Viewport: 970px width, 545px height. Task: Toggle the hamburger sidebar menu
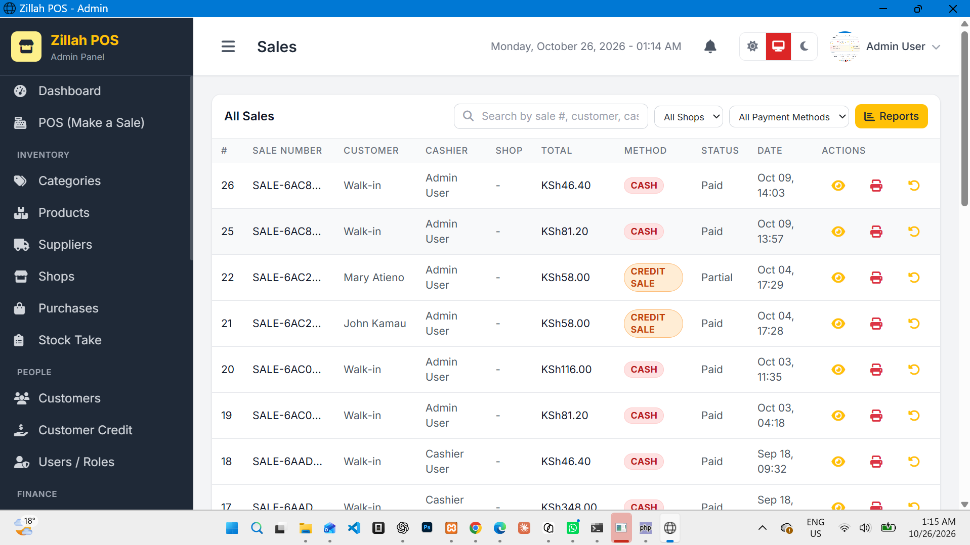tap(228, 47)
